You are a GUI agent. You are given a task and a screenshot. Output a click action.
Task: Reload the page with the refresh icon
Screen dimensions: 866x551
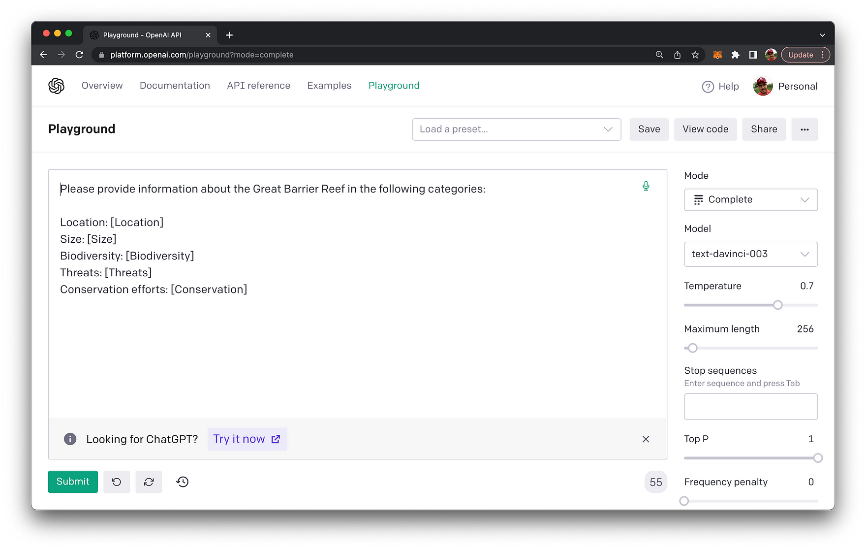(79, 55)
